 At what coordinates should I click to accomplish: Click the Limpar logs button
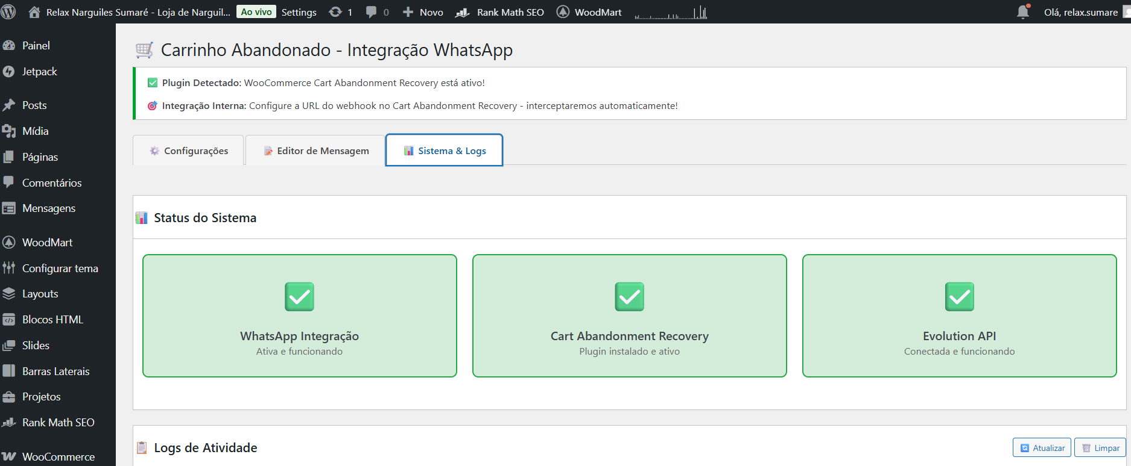(x=1100, y=448)
